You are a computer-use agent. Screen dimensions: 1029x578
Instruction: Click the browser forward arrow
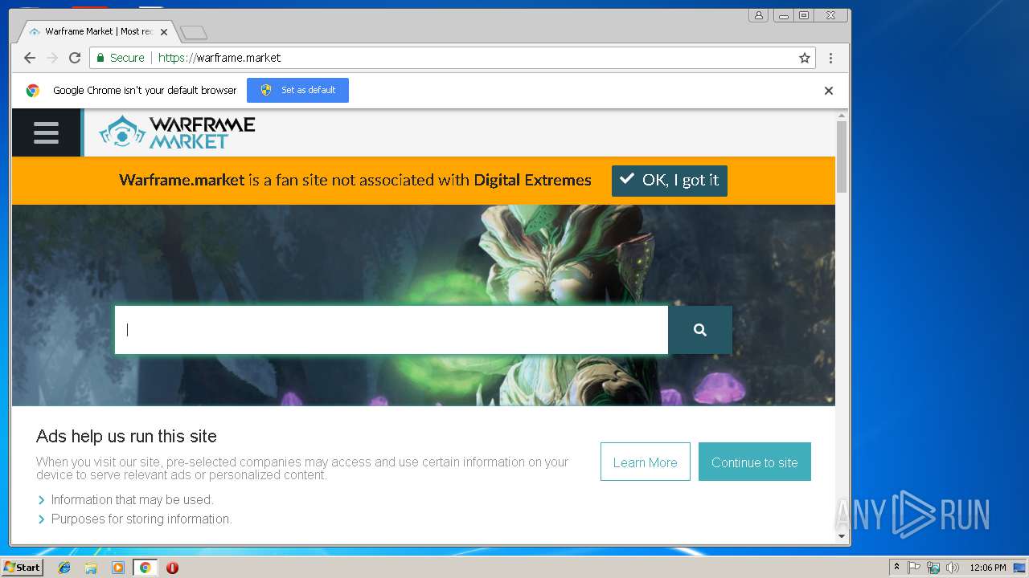(52, 58)
